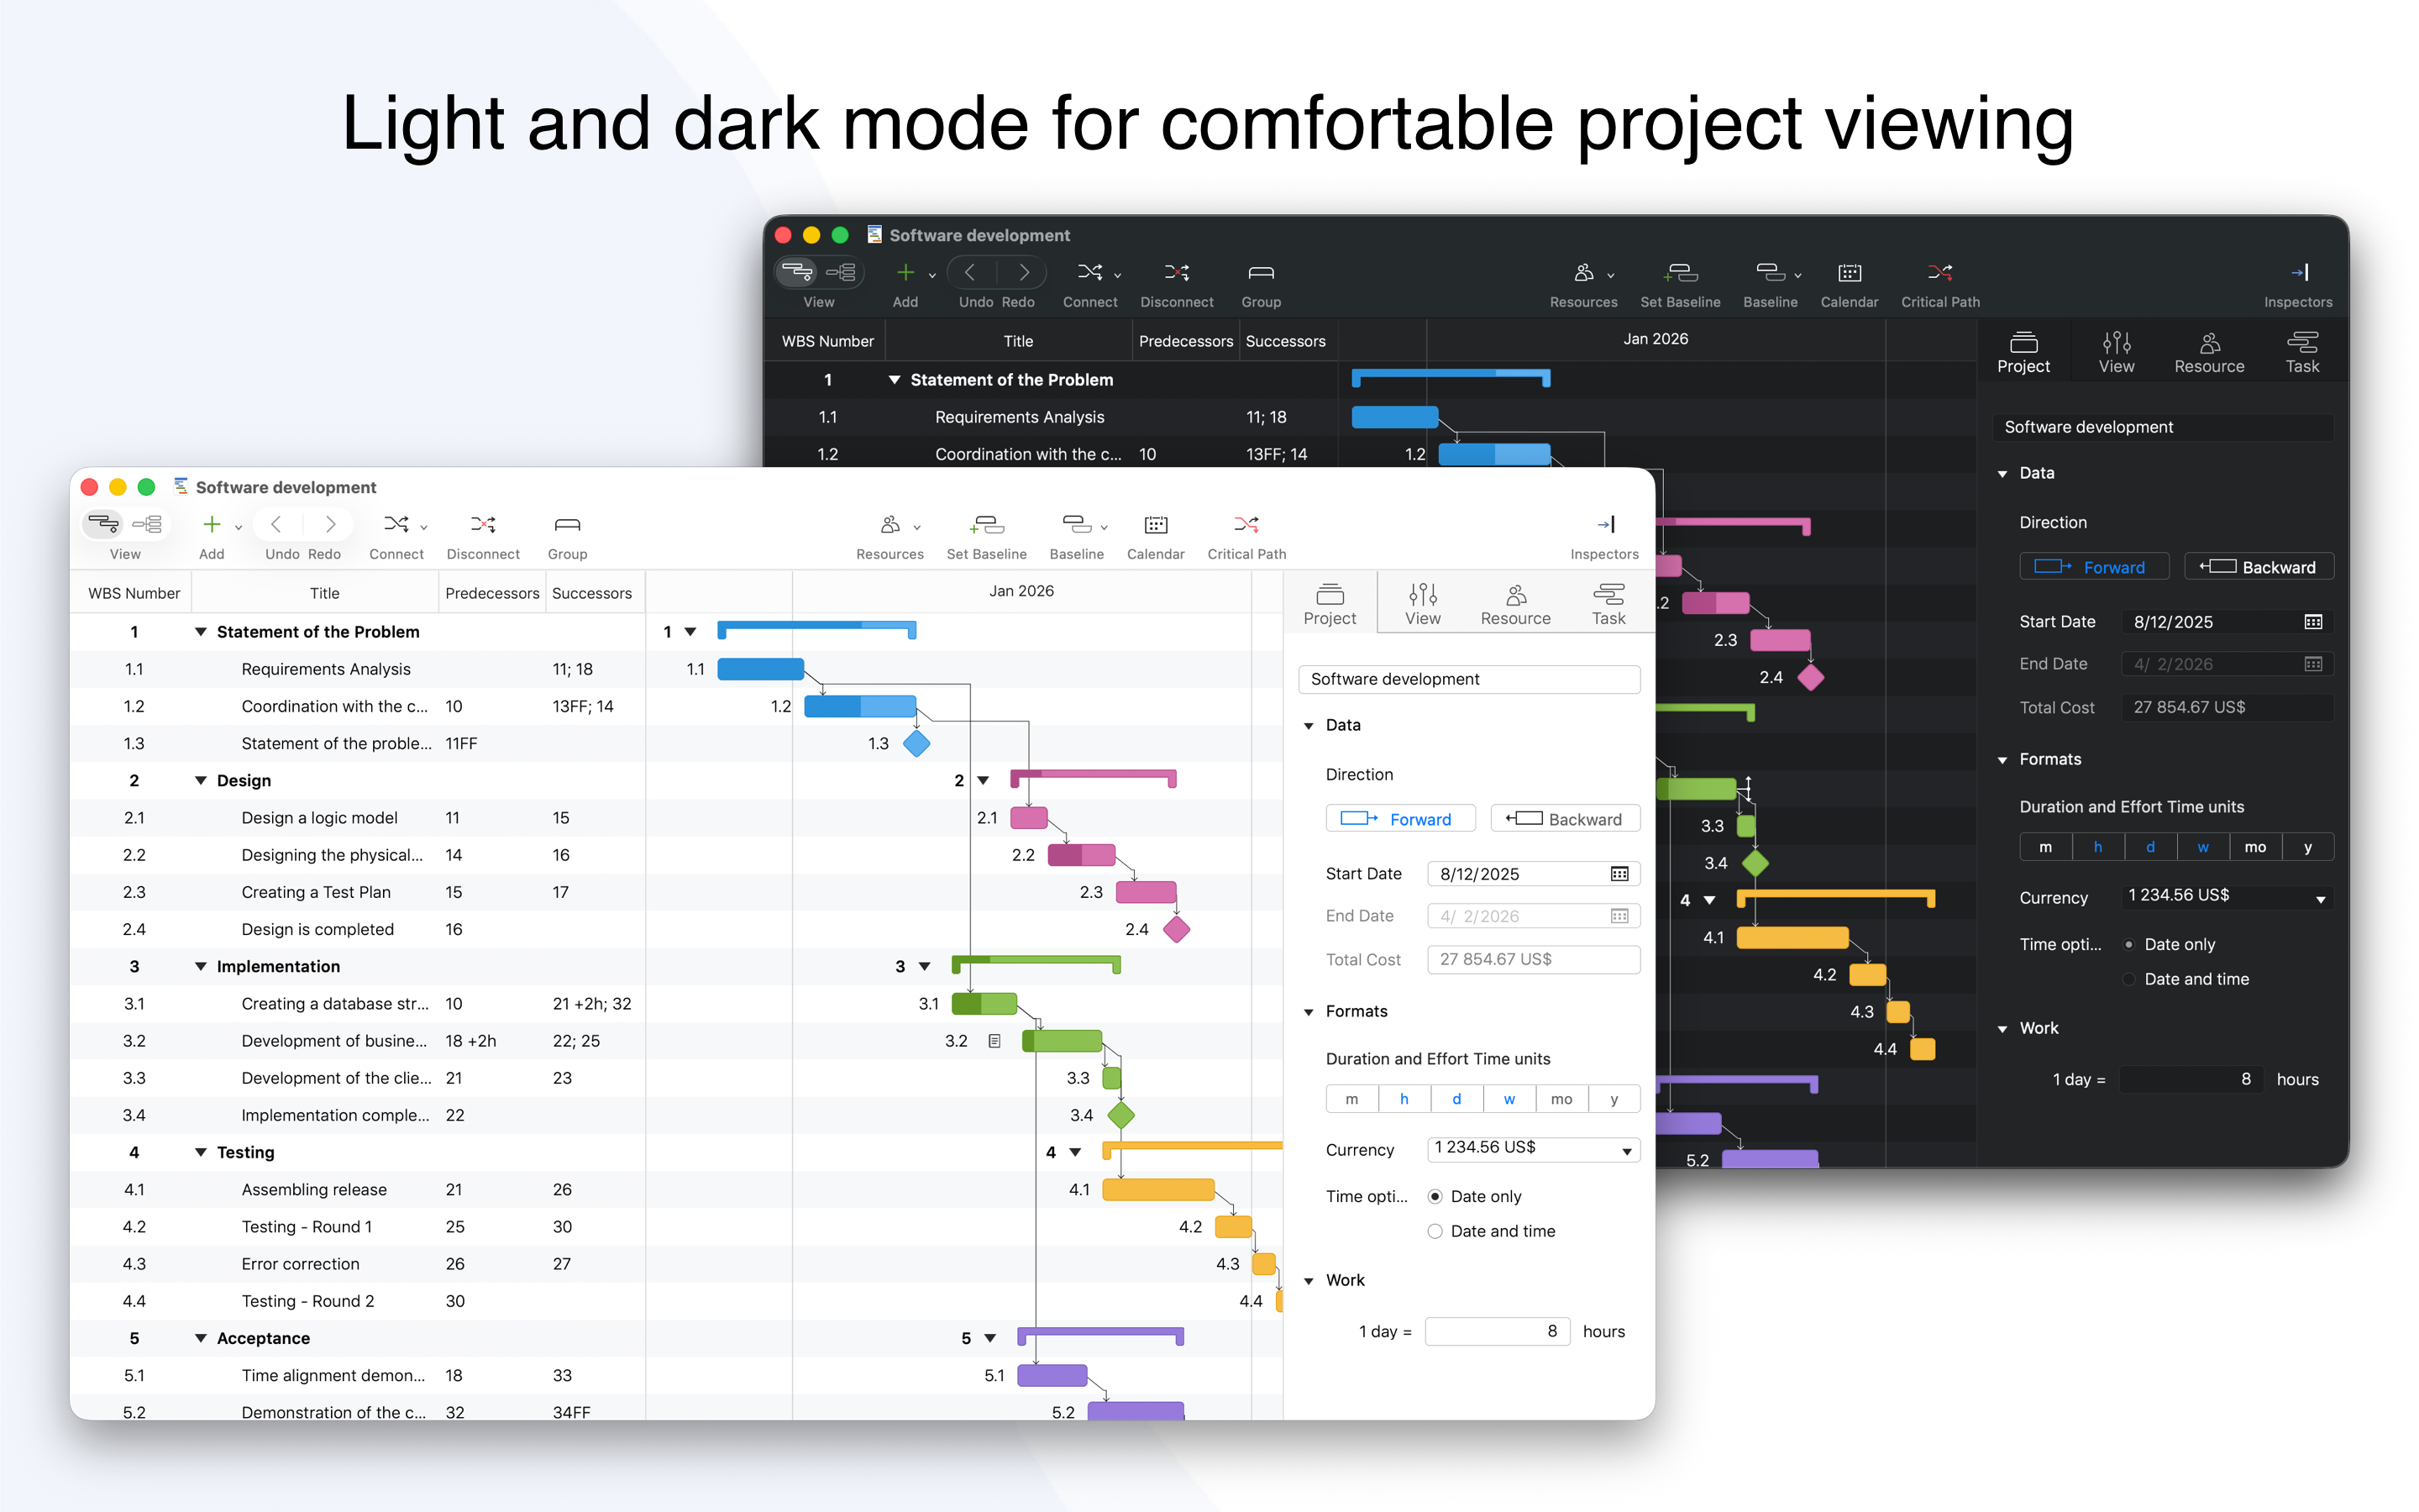Click Set Baseline icon in dark window
Screen dimensions: 2419x1512
1681,272
